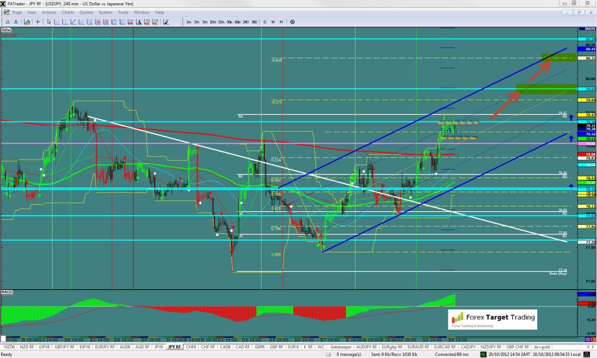
Task: Click the pencil drawing tool icon
Action: 166,22
